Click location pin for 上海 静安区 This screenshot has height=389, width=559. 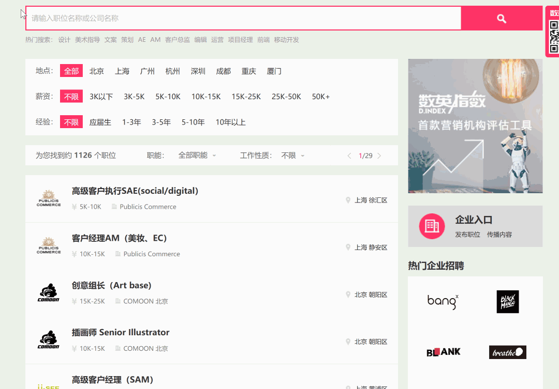tap(348, 247)
